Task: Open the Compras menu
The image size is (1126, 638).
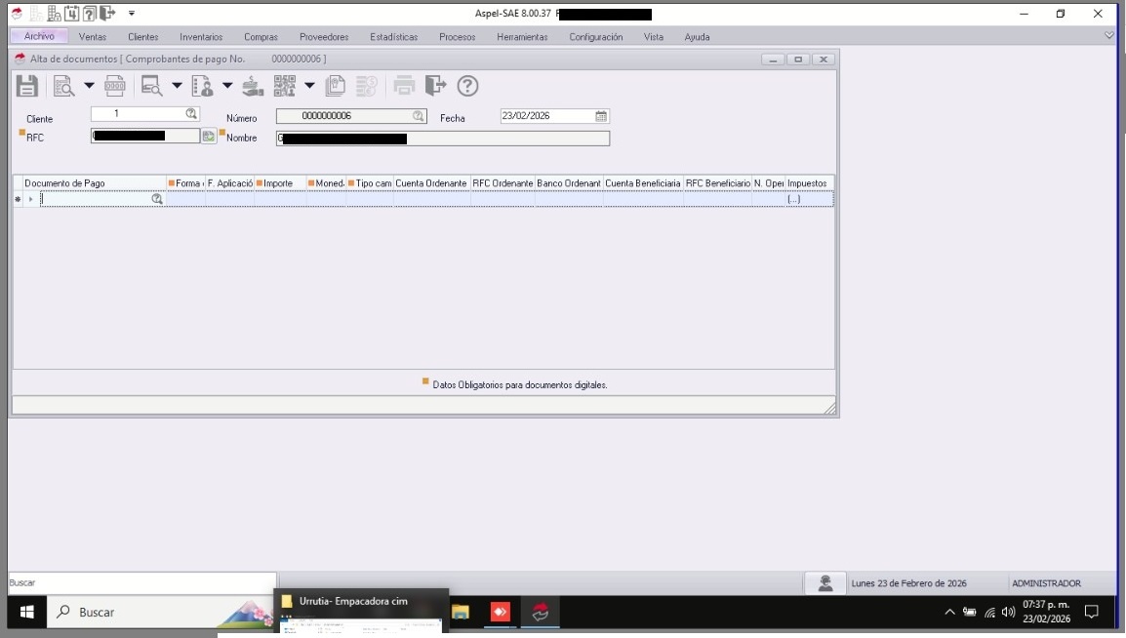Action: pyautogui.click(x=261, y=37)
